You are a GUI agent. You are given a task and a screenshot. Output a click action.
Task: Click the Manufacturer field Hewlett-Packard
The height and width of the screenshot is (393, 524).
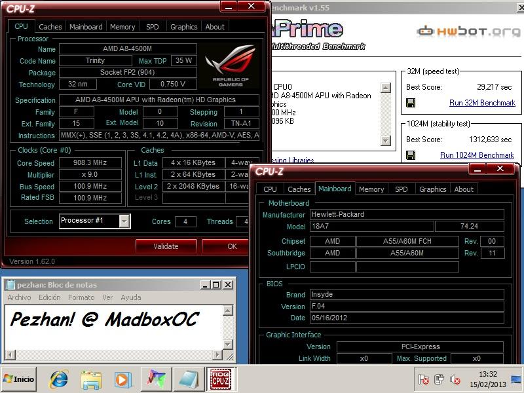(407, 215)
